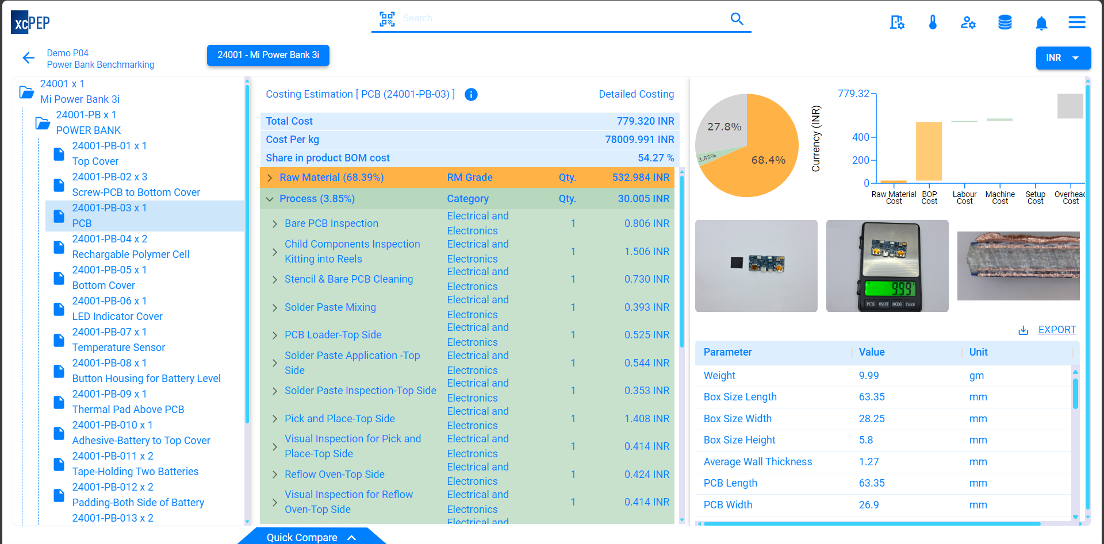Click the Top Cover document icon

click(x=59, y=154)
